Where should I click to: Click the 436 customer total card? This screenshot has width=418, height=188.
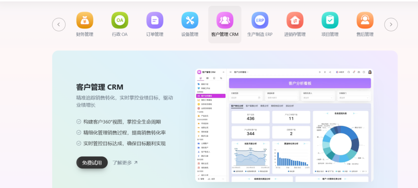251,117
